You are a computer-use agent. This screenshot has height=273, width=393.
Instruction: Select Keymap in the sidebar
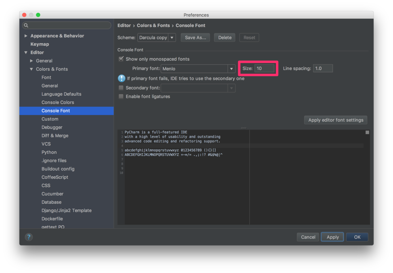pos(40,44)
